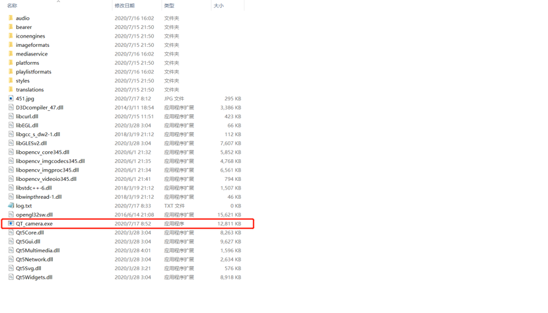Select the platforms folder icon

[x=11, y=63]
